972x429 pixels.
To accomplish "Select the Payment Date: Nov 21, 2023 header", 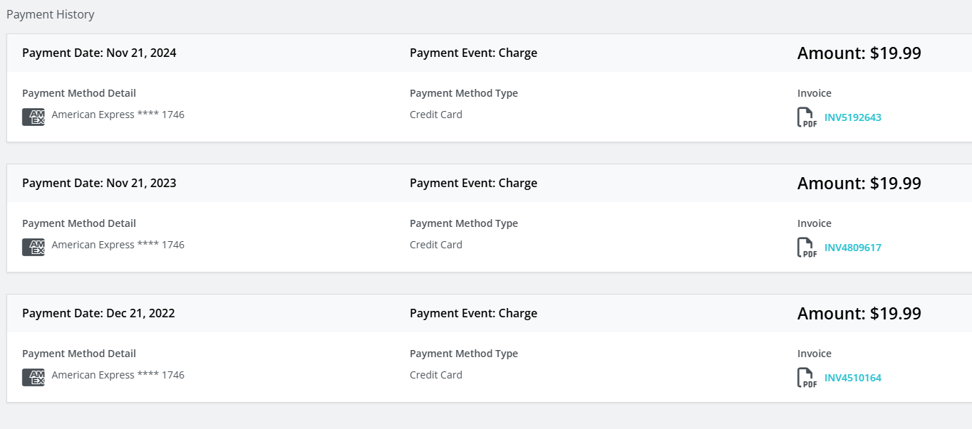I will (99, 183).
